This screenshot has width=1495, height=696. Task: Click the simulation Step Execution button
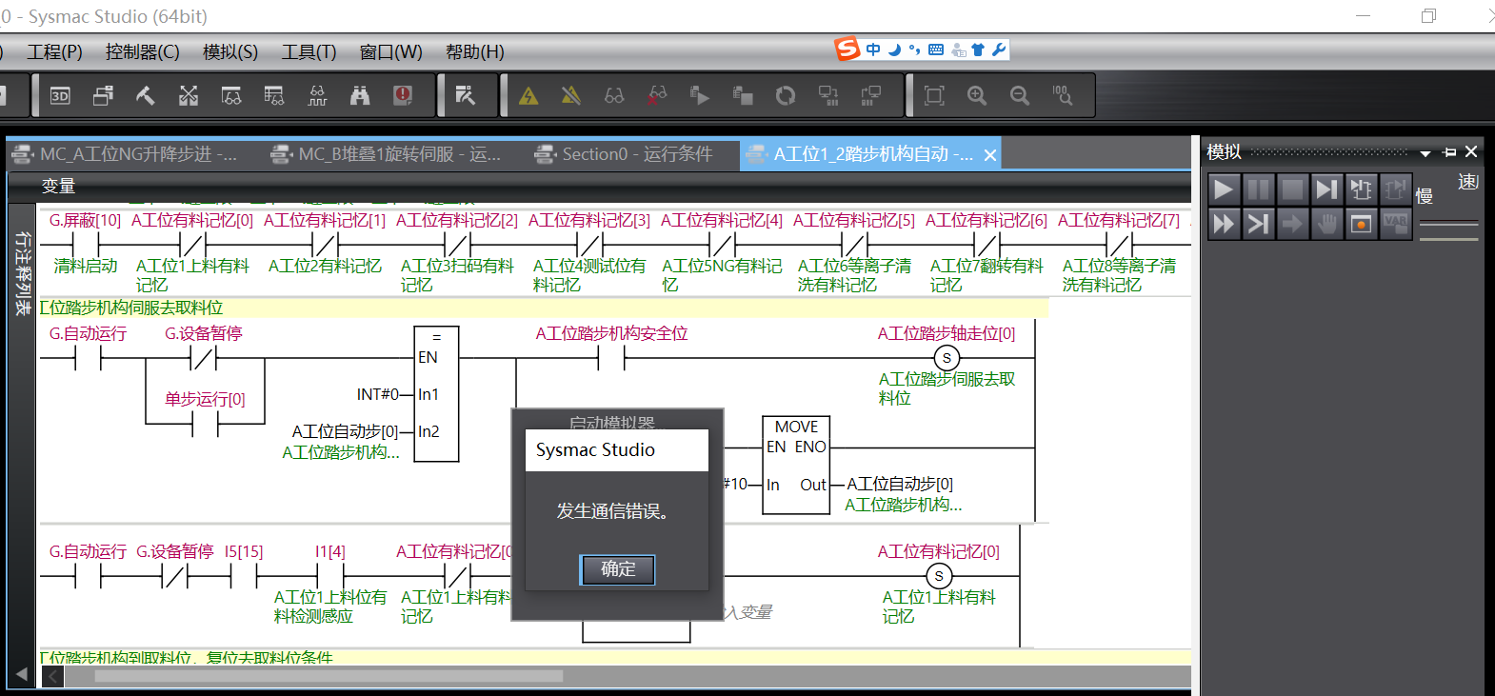coord(1326,189)
